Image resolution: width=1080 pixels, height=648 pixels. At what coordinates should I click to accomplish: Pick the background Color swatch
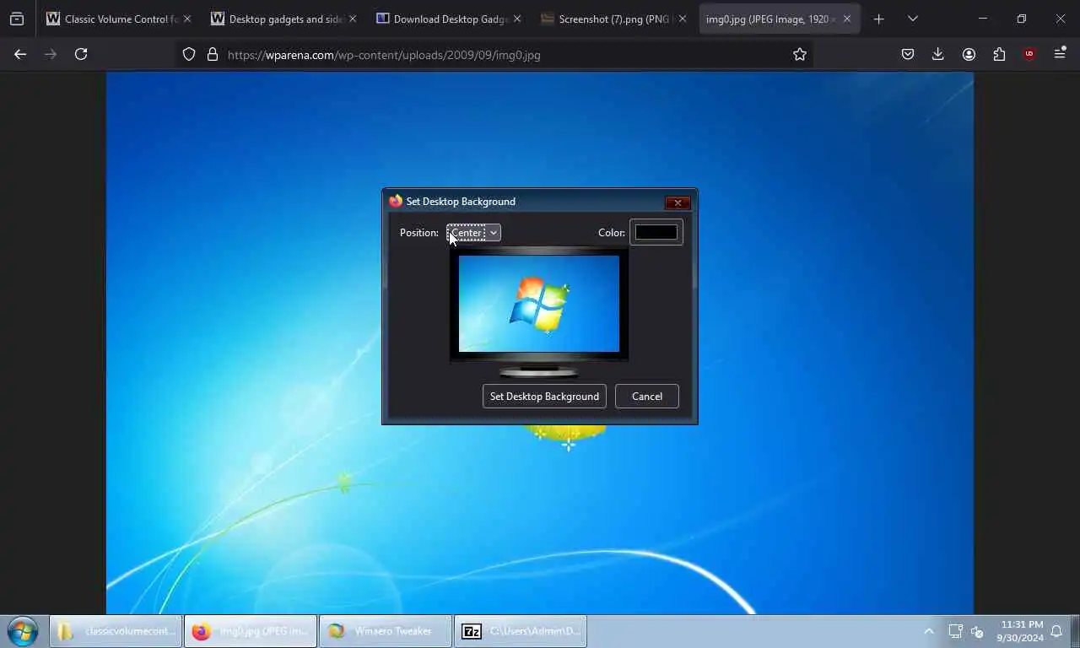(656, 232)
